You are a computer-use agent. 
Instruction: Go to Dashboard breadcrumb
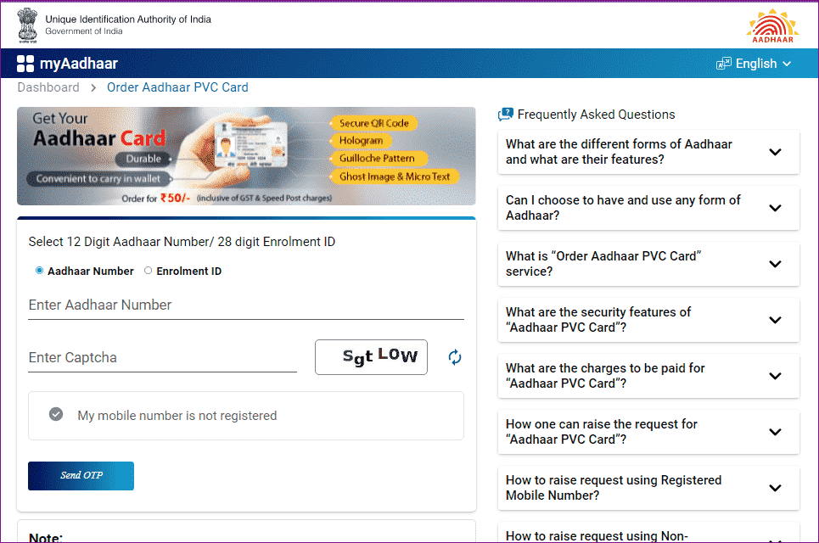coord(48,87)
